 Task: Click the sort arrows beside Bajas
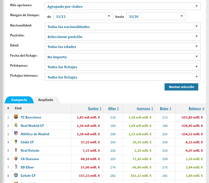coord(170,109)
